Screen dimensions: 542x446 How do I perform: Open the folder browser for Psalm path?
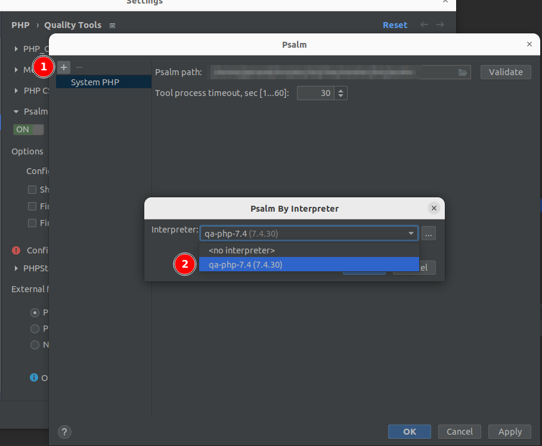click(x=463, y=72)
